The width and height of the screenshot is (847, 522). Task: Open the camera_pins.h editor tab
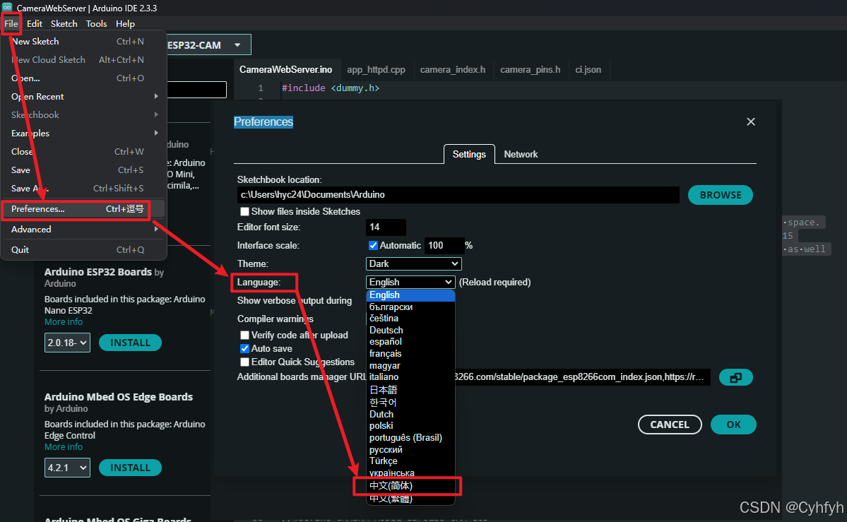[x=531, y=70]
